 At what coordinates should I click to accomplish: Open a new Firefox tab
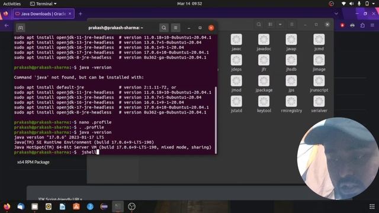pos(81,14)
